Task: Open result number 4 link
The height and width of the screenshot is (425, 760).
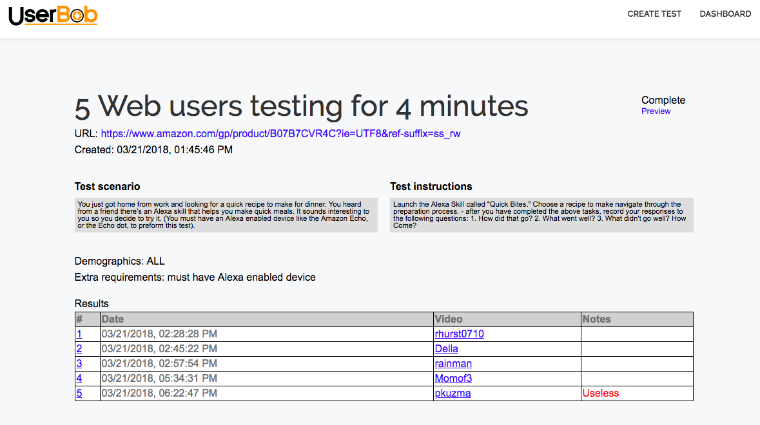Action: [79, 379]
